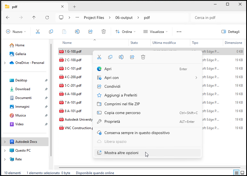
Task: Refresh the folder view with the reload icon
Action: pos(47,17)
